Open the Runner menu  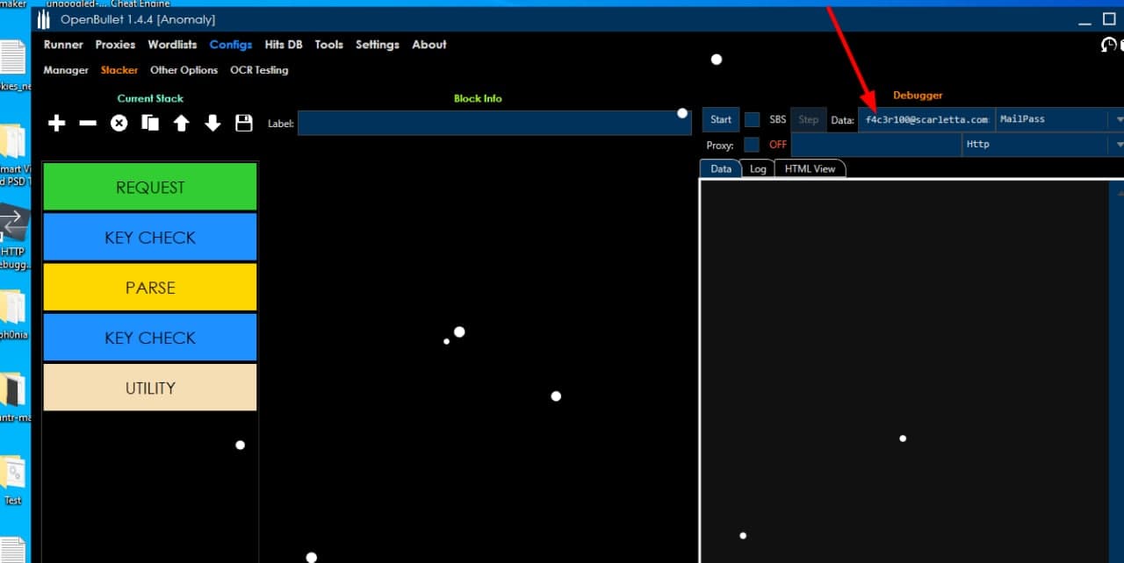63,45
